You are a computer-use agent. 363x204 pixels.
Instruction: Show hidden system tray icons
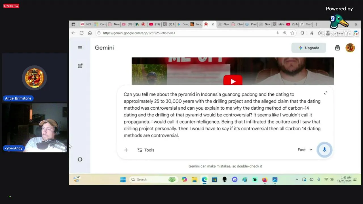tap(297, 179)
